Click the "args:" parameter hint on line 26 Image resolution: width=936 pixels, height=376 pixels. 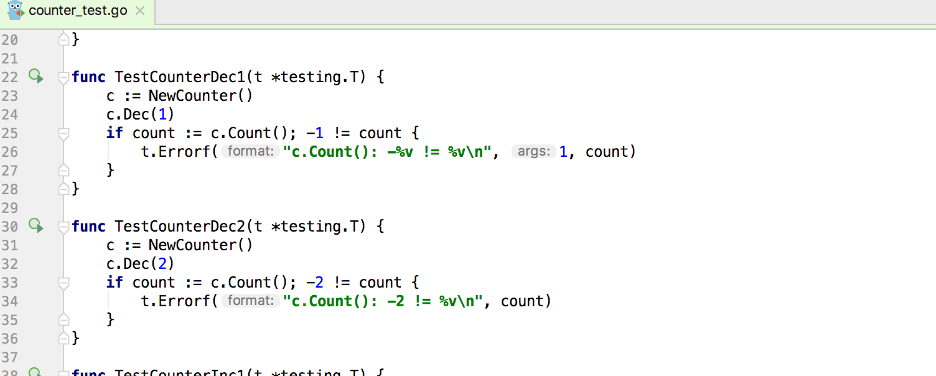[533, 151]
